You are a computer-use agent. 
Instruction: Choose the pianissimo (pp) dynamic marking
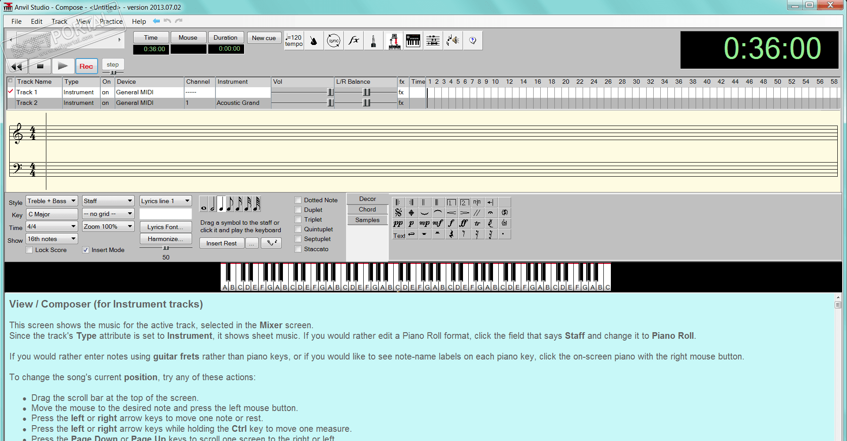click(398, 223)
